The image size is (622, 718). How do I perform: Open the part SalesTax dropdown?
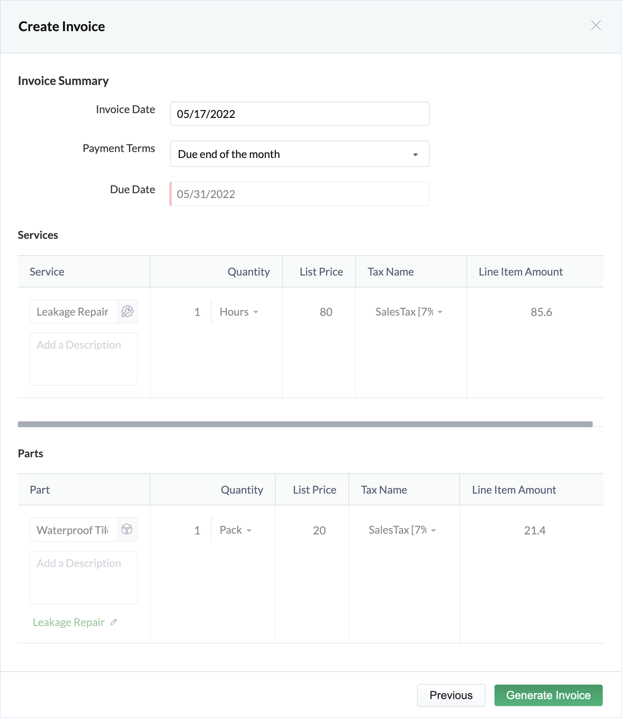[x=402, y=530]
